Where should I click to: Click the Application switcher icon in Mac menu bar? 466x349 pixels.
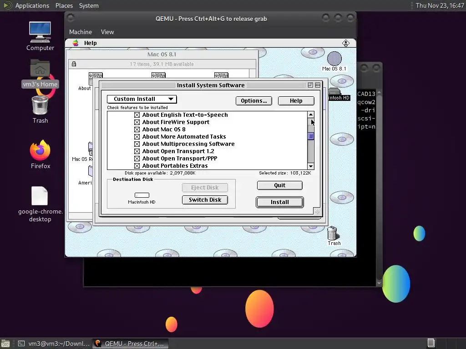click(346, 43)
